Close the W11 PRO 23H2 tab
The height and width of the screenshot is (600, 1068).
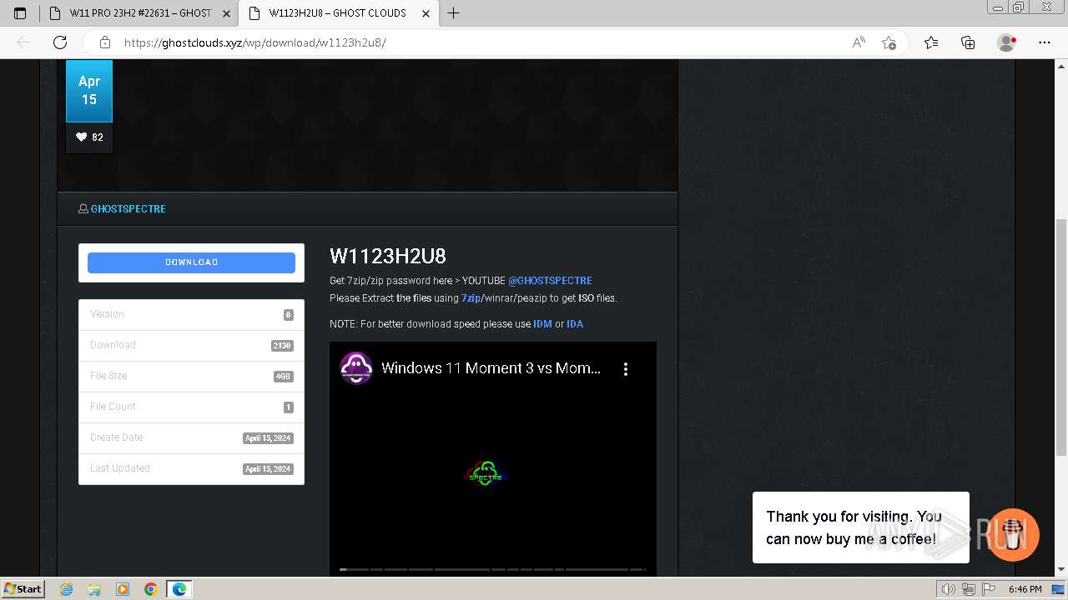click(x=226, y=13)
